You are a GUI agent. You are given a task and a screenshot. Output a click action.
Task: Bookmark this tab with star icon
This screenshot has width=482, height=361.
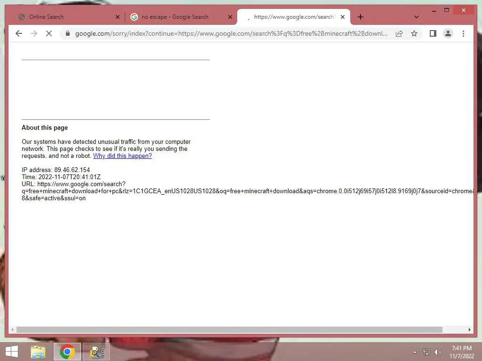pyautogui.click(x=414, y=33)
